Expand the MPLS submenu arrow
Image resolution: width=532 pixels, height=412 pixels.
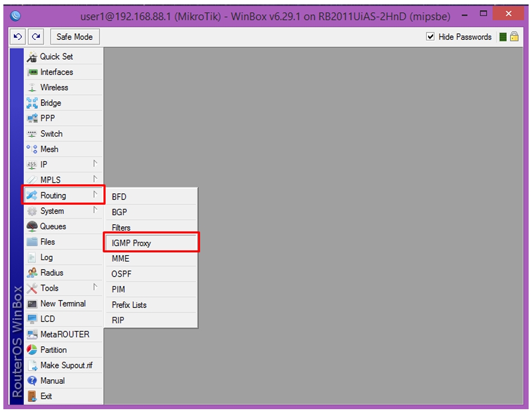96,179
